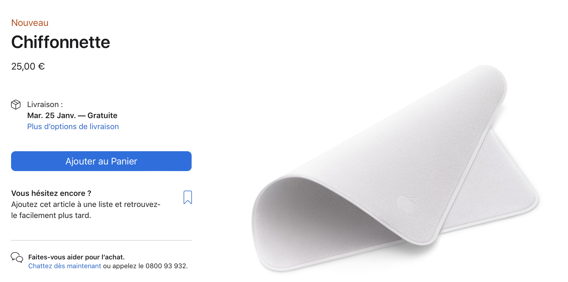Start a chat via Chattez dès maintenant
The width and height of the screenshot is (568, 282).
tap(65, 266)
